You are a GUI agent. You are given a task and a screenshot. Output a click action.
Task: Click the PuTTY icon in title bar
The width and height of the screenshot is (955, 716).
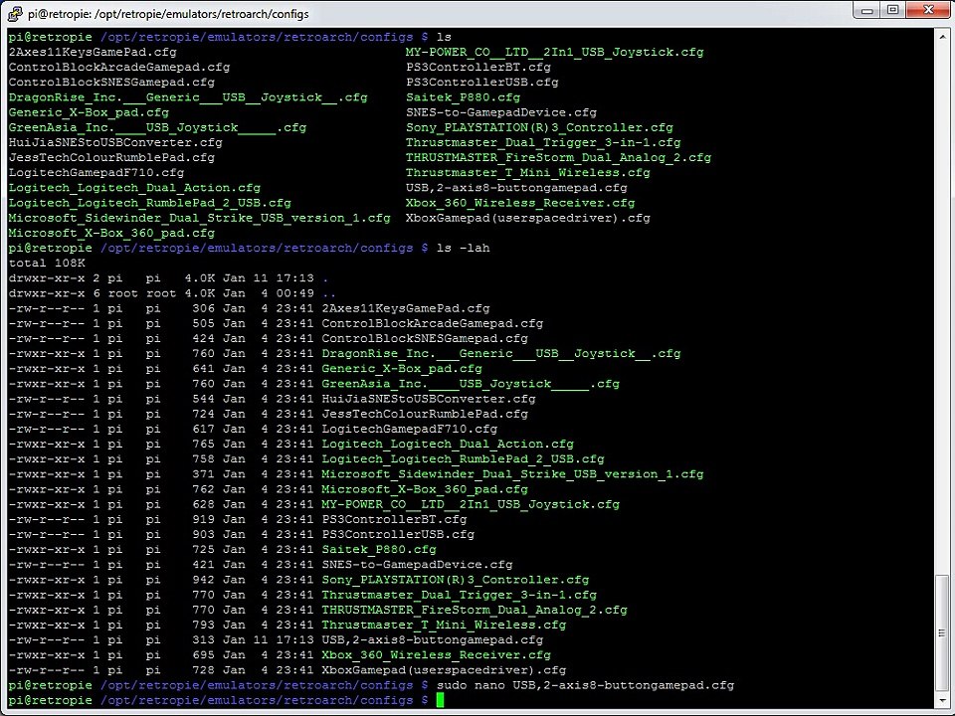pos(15,13)
